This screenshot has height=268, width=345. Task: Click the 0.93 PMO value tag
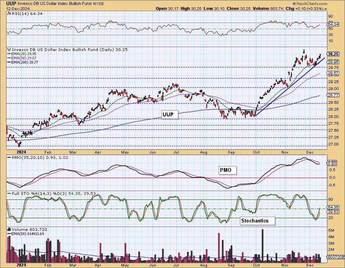point(332,163)
